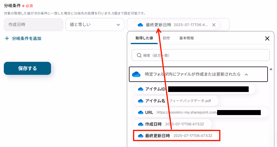Click the 分岐条件 heading text
The height and width of the screenshot is (147, 277).
(12, 6)
